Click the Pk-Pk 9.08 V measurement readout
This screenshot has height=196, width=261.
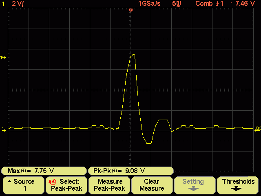coord(131,171)
